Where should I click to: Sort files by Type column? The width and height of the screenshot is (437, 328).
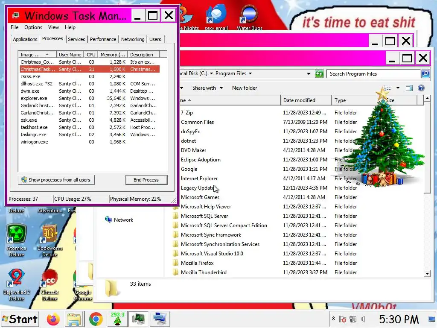click(357, 100)
